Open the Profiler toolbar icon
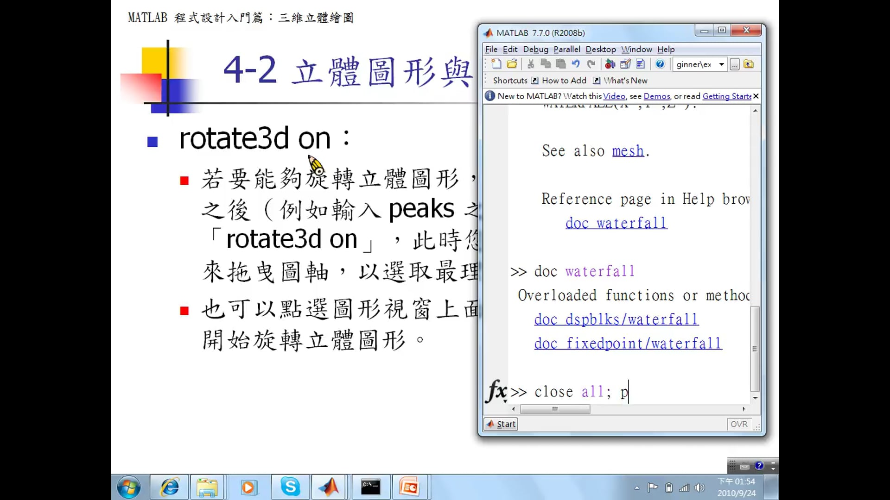The height and width of the screenshot is (500, 890). coord(641,64)
